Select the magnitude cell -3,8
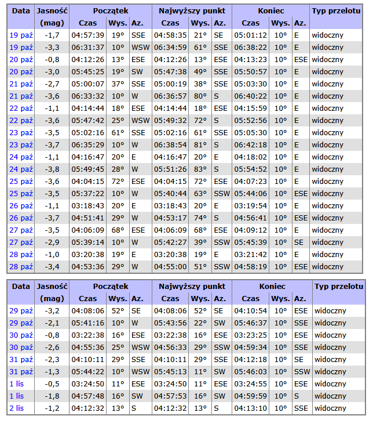Image resolution: width=384 pixels, height=434 pixels. coord(52,169)
